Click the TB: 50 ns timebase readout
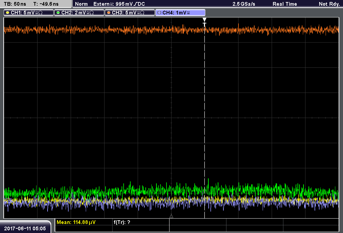 [15, 4]
